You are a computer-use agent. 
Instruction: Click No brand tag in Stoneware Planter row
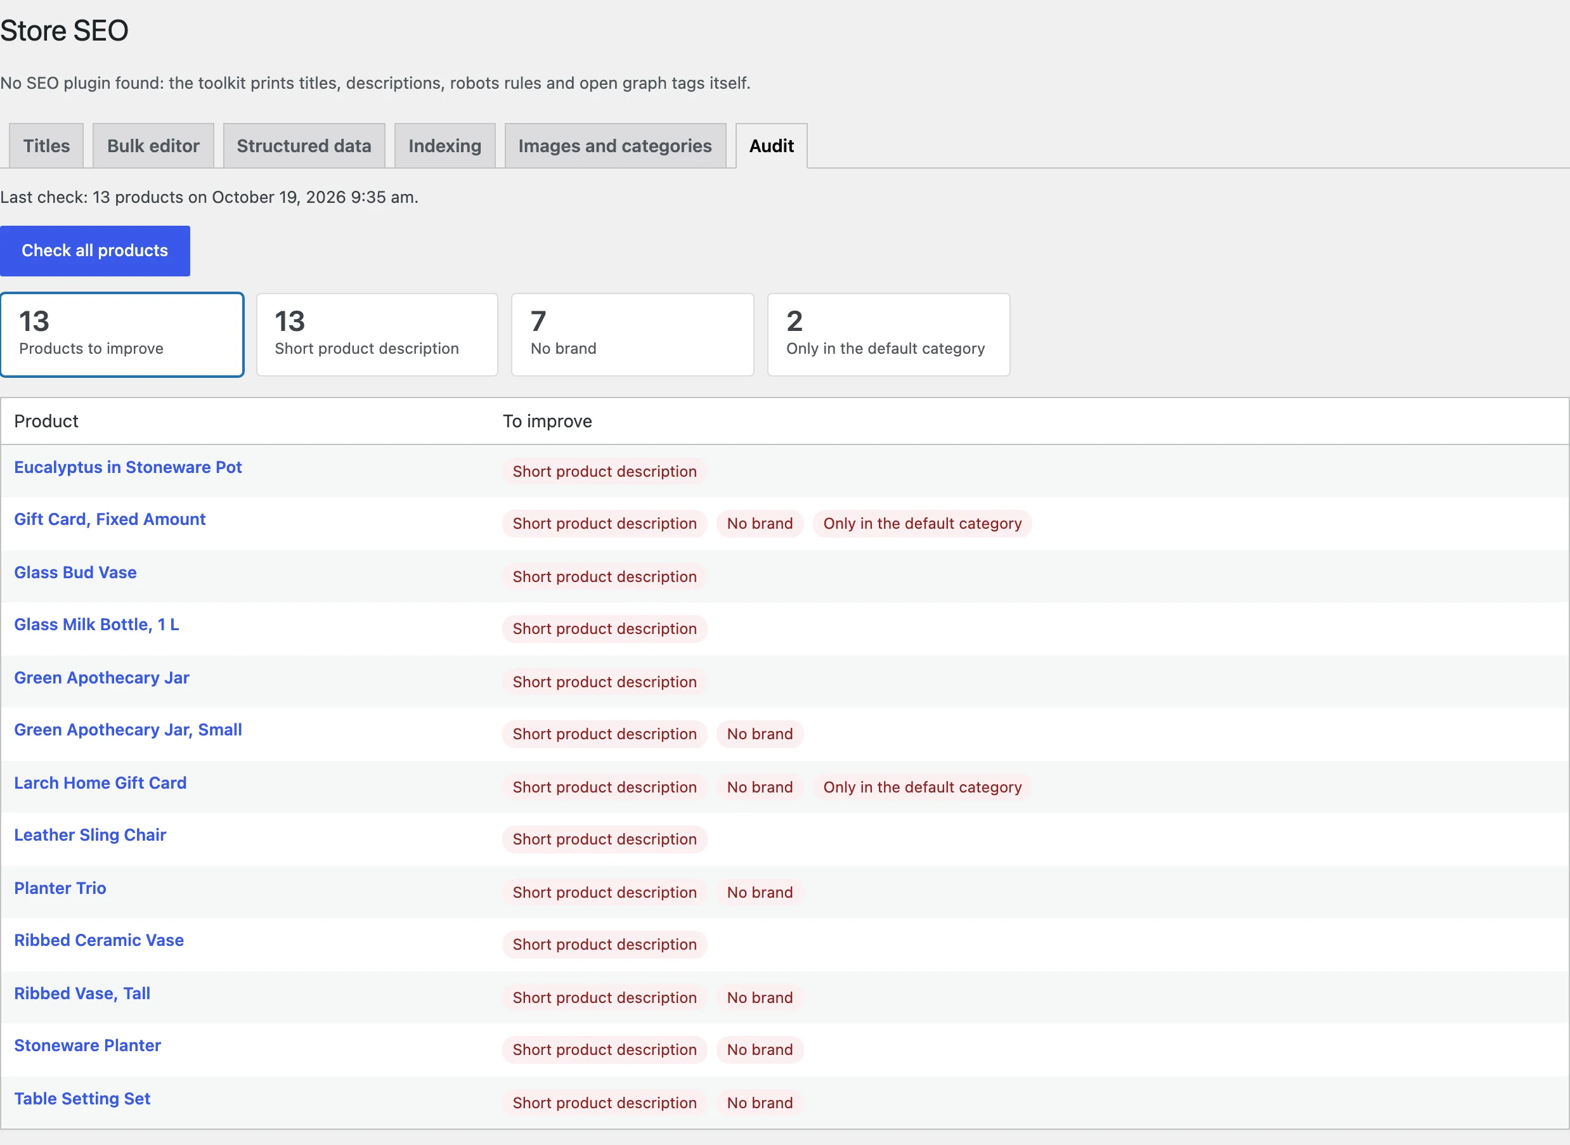click(x=760, y=1050)
